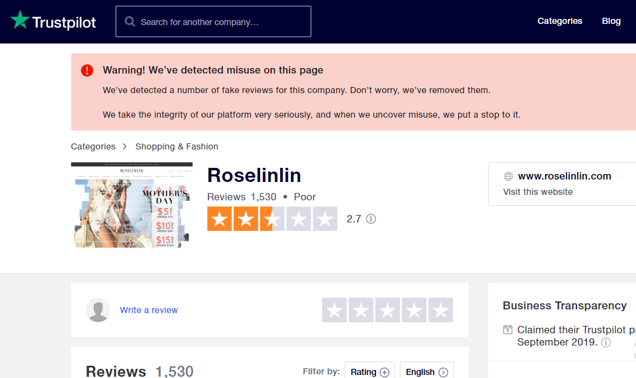
Task: Click the Reviews 1,530 text under Roselinlin
Action: coord(242,197)
